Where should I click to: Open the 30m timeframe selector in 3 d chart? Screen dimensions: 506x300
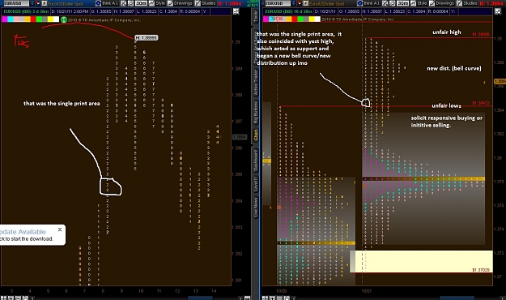click(141, 3)
